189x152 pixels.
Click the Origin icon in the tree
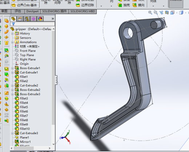(x=17, y=64)
